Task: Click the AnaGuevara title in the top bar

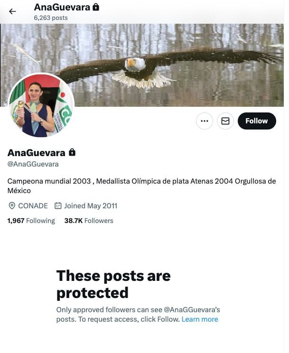Action: pos(62,7)
